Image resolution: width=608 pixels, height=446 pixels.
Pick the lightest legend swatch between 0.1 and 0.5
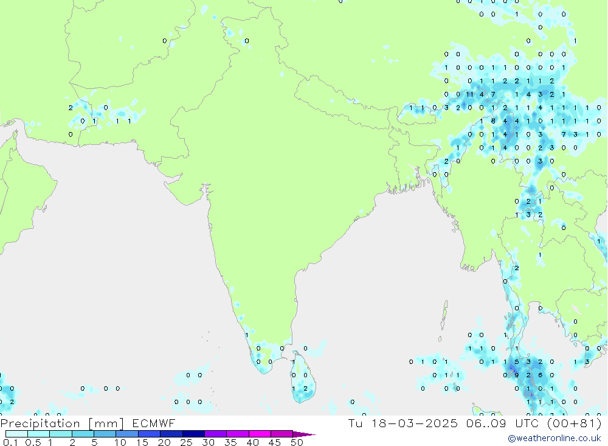pyautogui.click(x=16, y=434)
